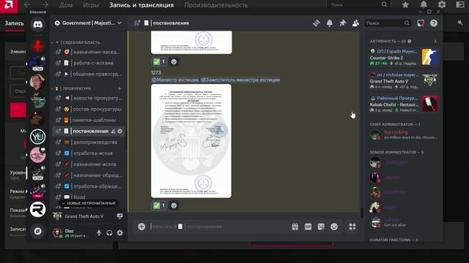Open AMD software settings gear
Image resolution: width=469 pixels, height=263 pixels.
pyautogui.click(x=442, y=5)
